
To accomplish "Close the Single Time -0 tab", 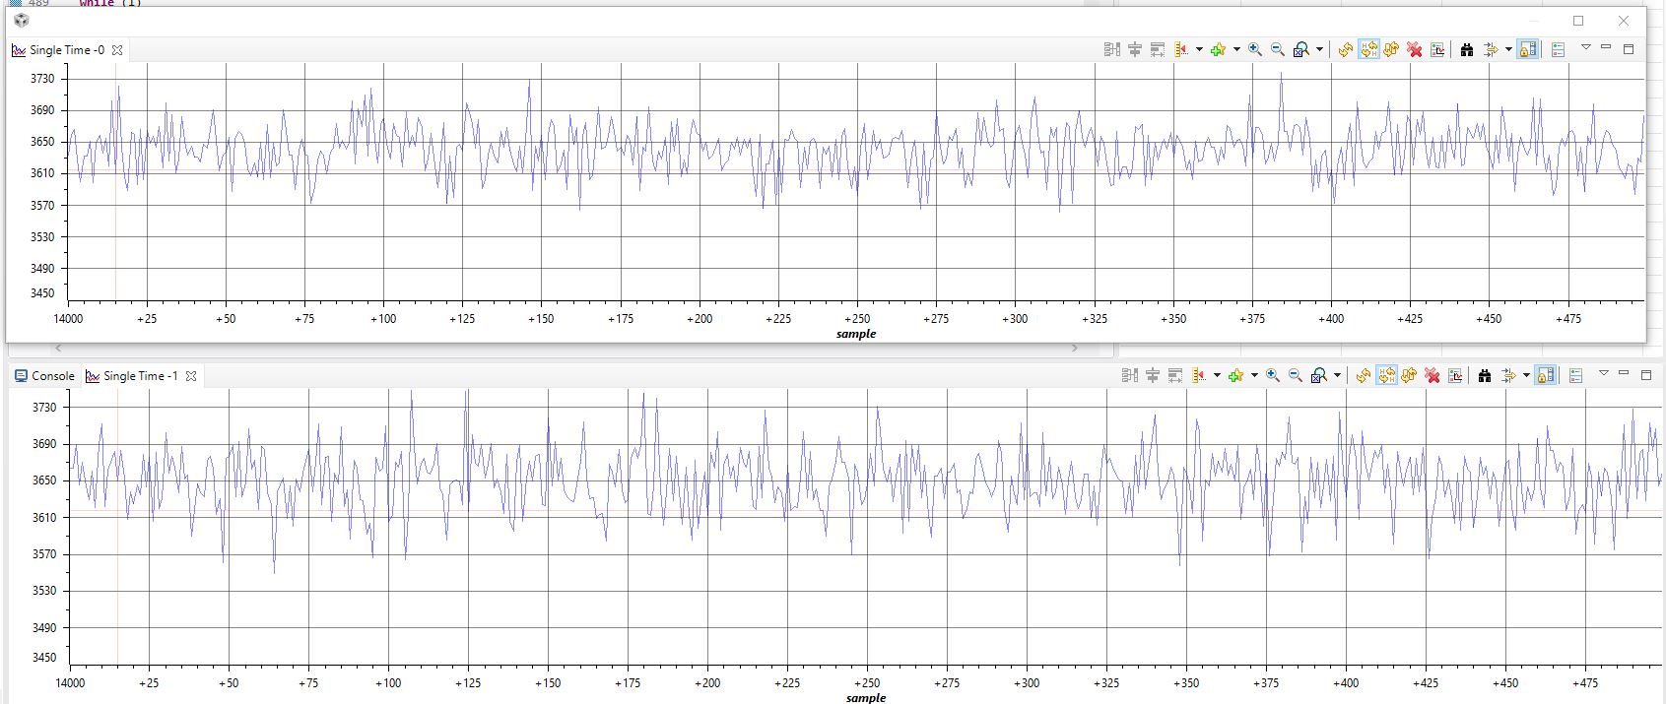I will [x=117, y=50].
